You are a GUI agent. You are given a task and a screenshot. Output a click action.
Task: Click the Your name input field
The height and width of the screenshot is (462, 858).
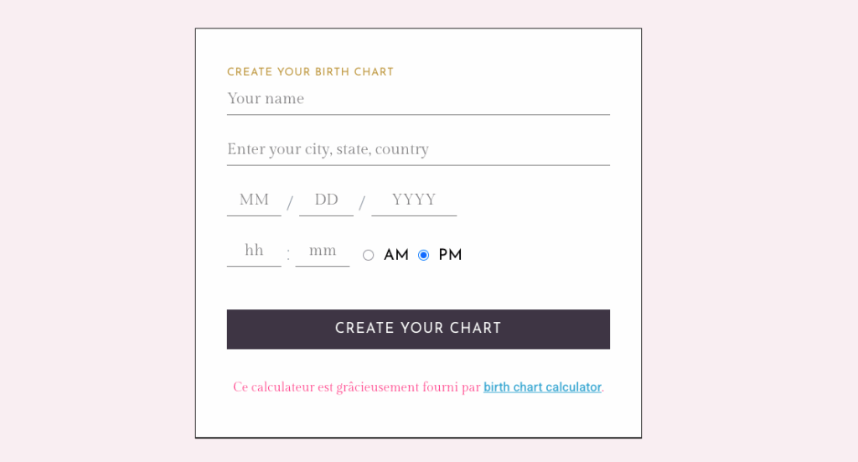417,99
